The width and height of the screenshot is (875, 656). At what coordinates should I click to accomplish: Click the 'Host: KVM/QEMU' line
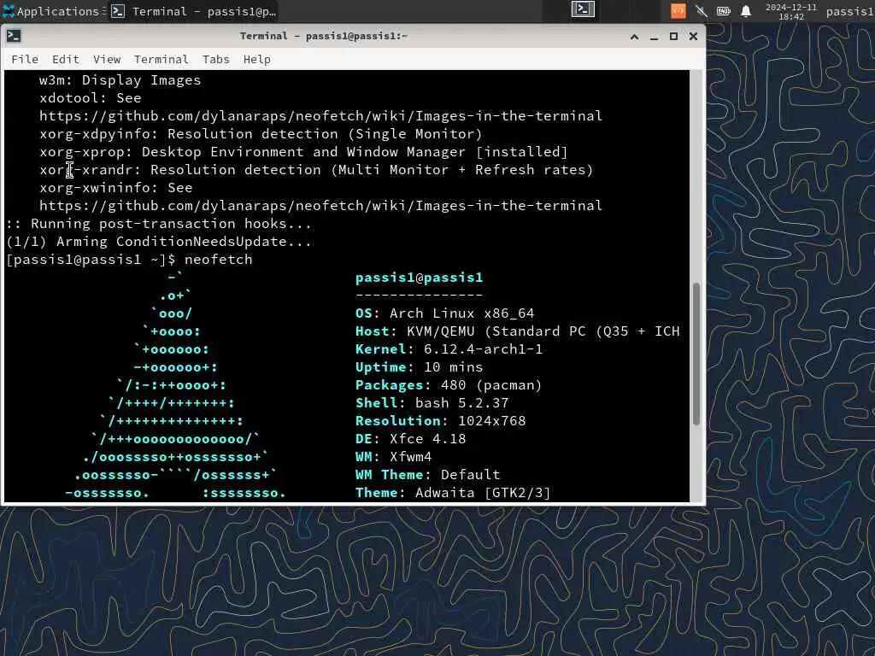pyautogui.click(x=518, y=331)
